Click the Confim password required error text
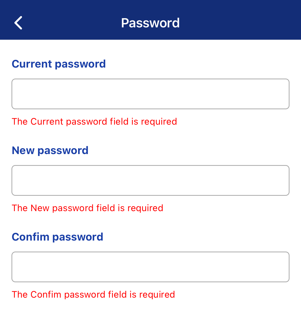This screenshot has height=314, width=301. [93, 295]
